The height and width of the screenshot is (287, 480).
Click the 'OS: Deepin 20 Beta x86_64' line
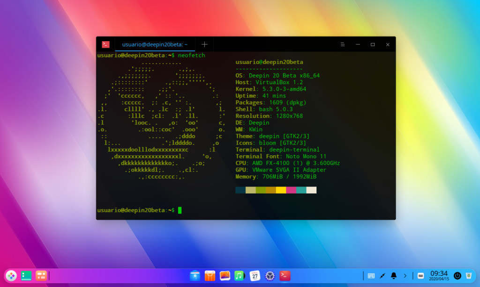[277, 75]
